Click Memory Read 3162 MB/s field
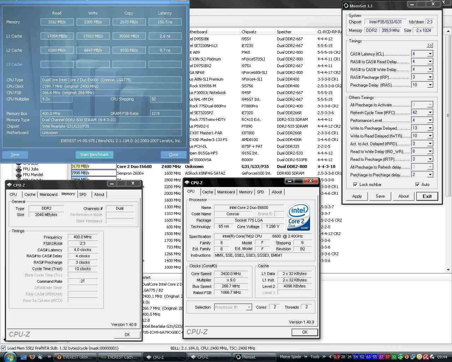Screen dimensions: 452x362 57,22
